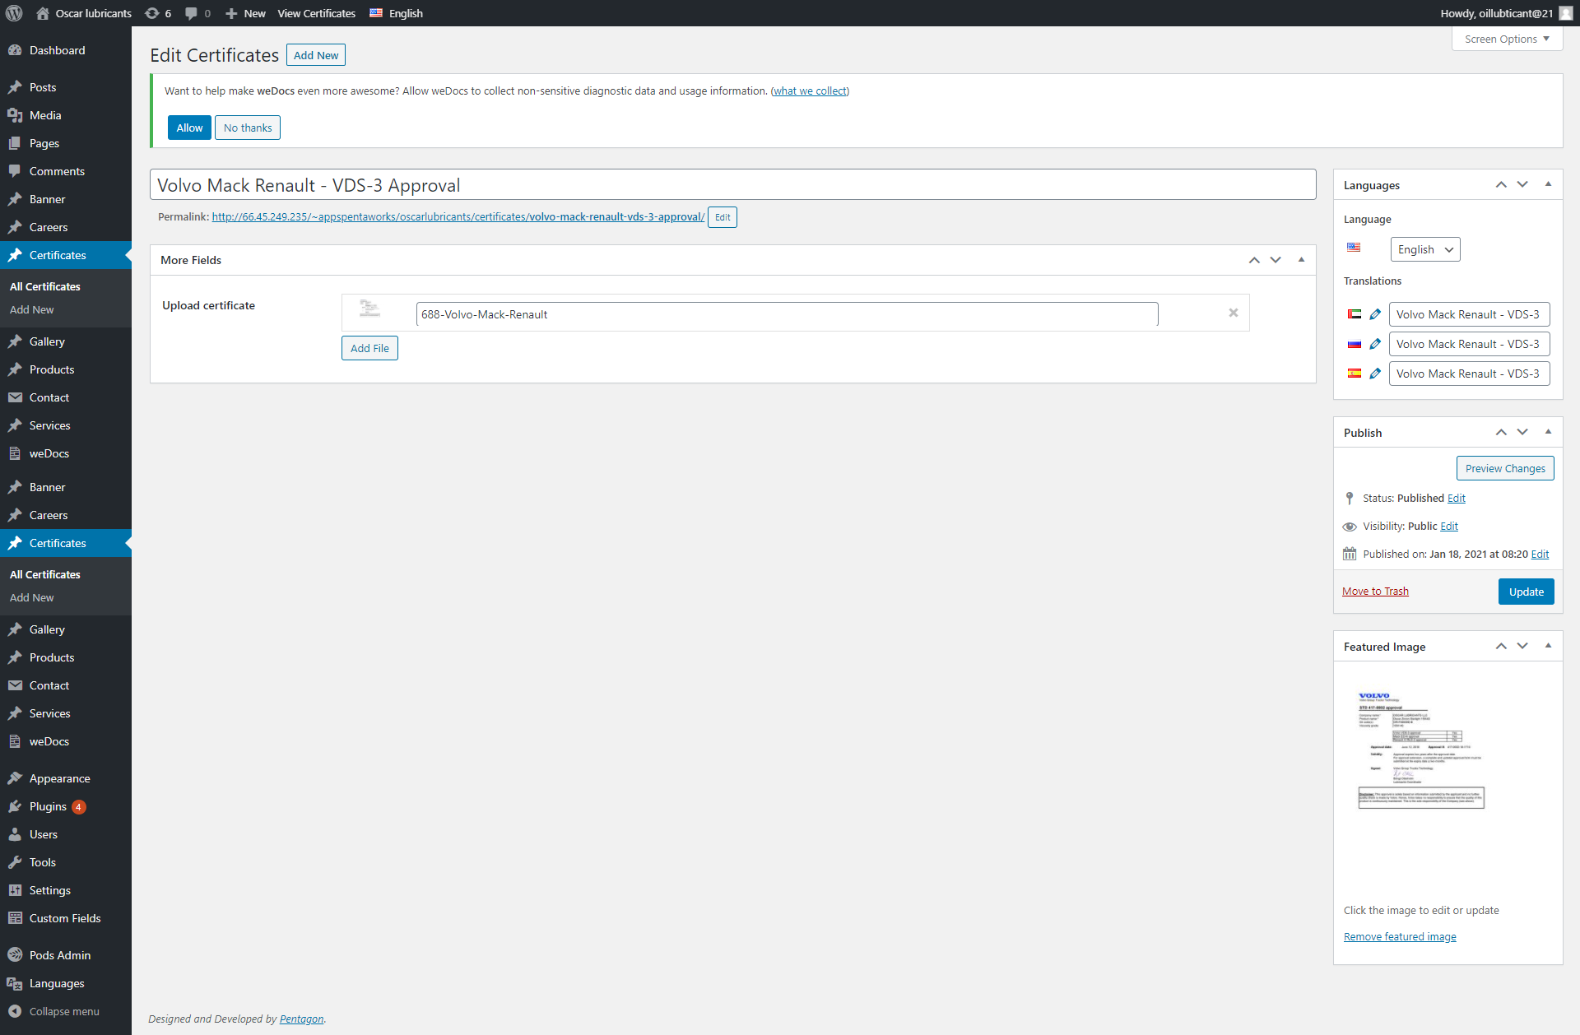Move More Fields panel down
Viewport: 1580px width, 1035px height.
(1276, 260)
